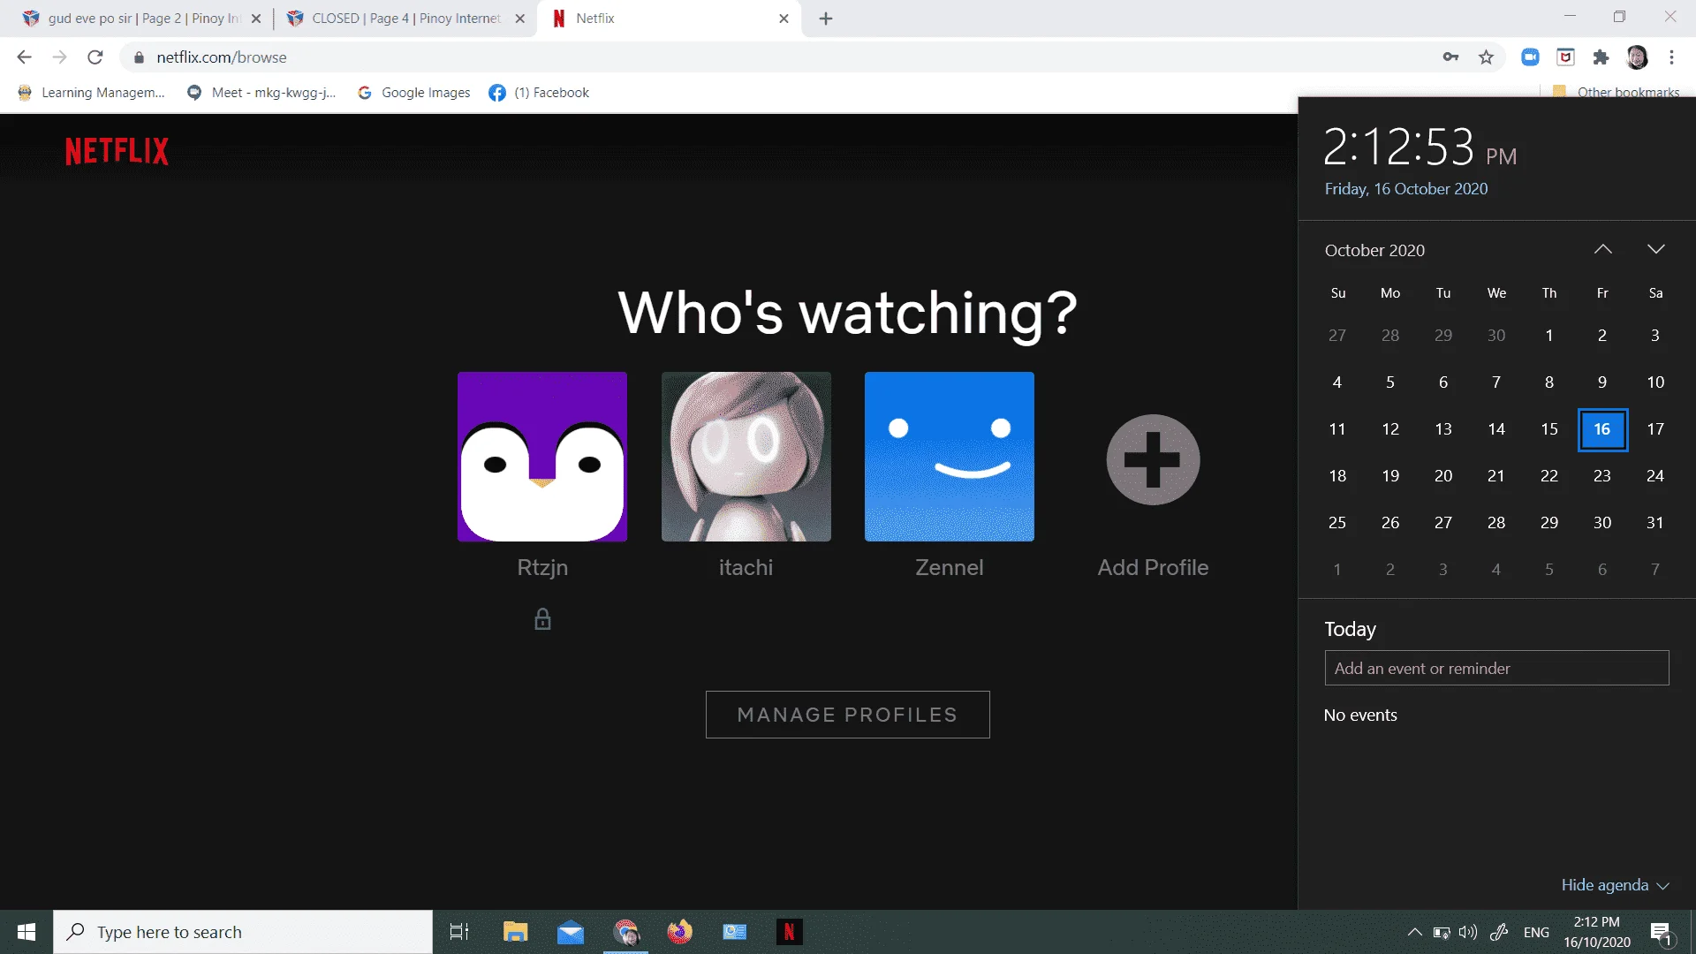Select the itachi profile avatar

coord(746,457)
